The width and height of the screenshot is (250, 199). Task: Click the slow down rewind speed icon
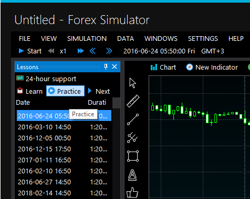coord(51,51)
